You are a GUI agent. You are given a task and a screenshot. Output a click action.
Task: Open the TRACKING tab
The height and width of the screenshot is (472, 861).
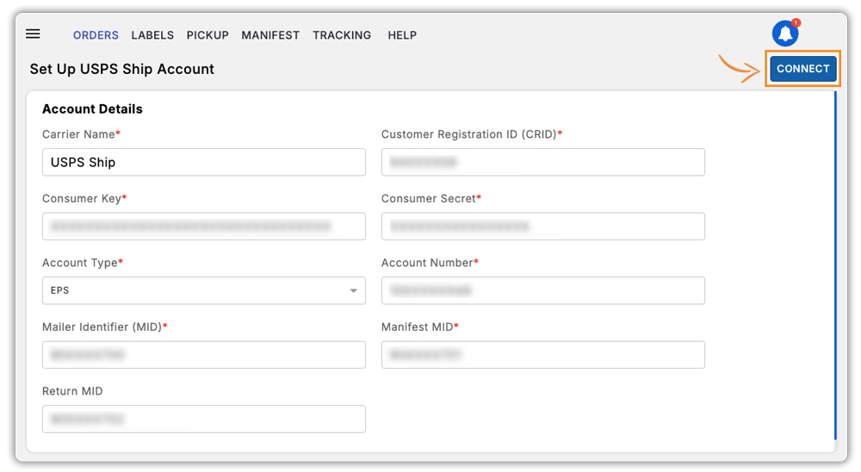(342, 35)
